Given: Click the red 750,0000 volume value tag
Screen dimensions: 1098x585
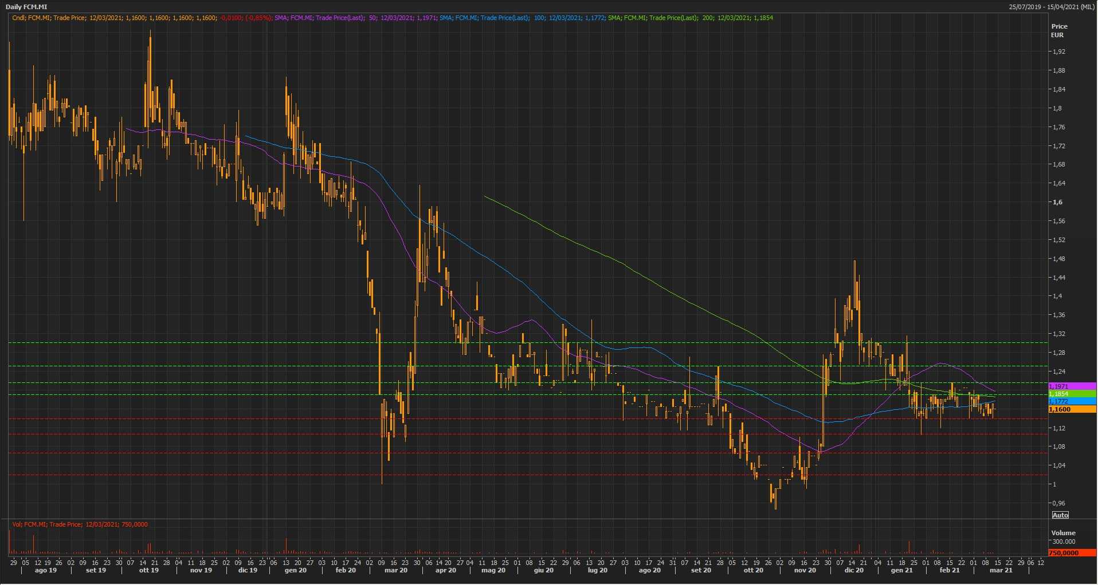Looking at the screenshot, I should point(1070,553).
